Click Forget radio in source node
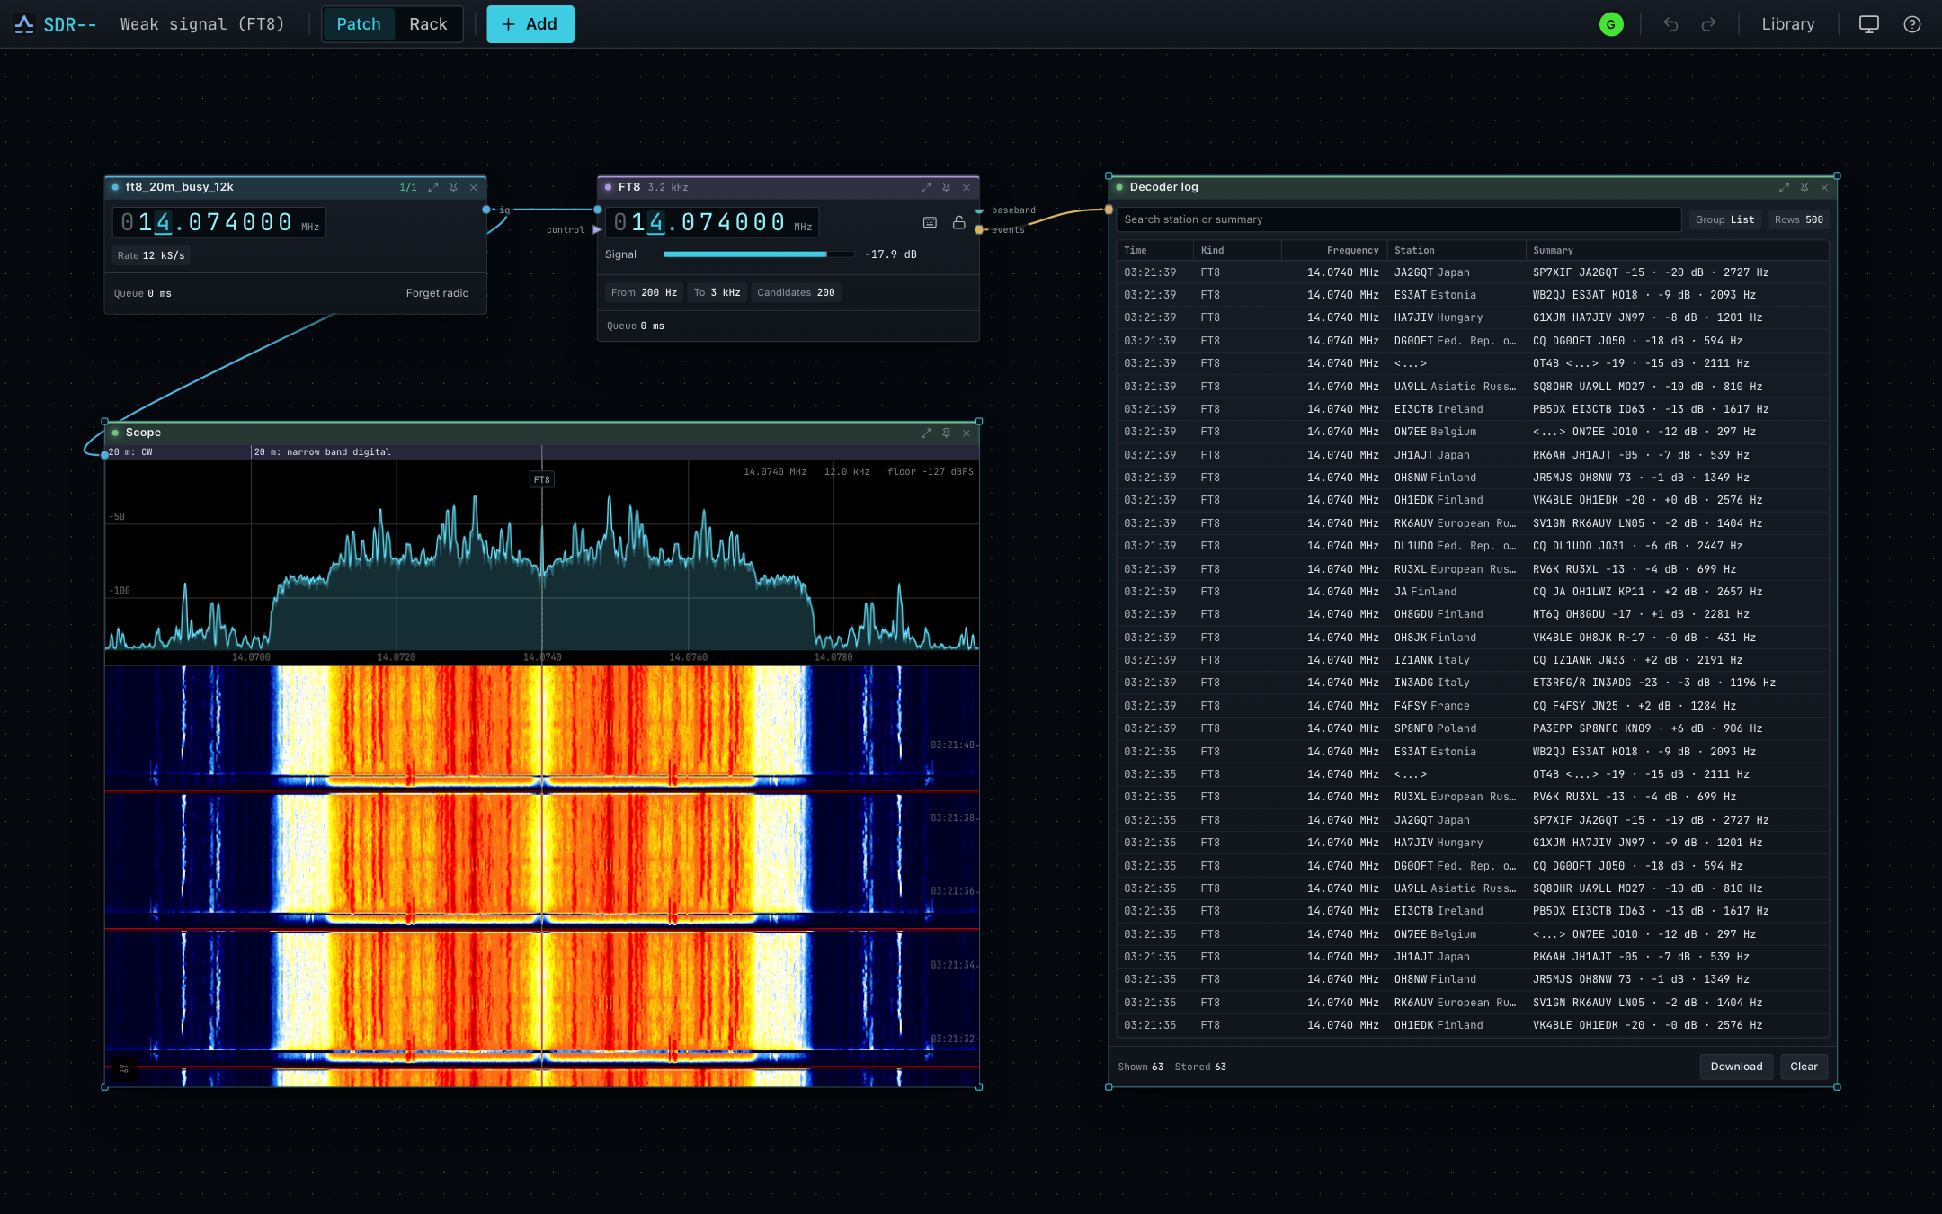The width and height of the screenshot is (1942, 1214). pyautogui.click(x=437, y=293)
